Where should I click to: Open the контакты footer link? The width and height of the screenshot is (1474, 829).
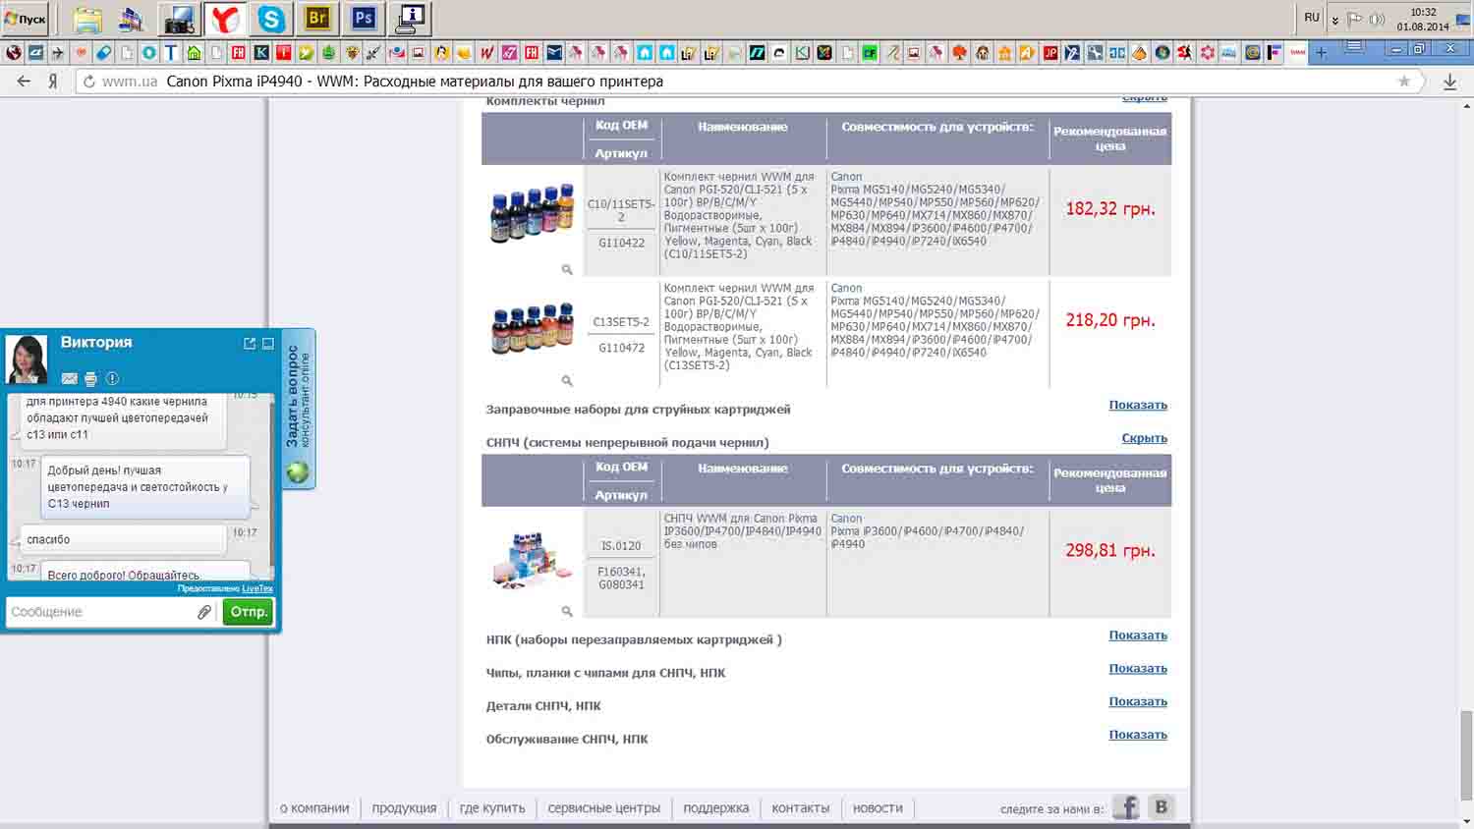(x=801, y=808)
